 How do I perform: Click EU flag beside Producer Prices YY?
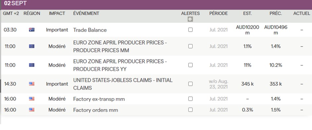coord(32,65)
